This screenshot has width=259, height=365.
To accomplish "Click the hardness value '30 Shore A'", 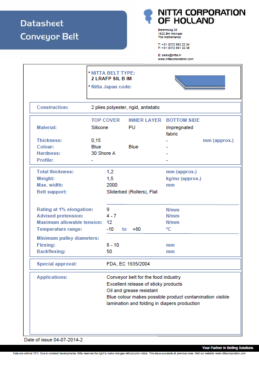I will 103,153.
